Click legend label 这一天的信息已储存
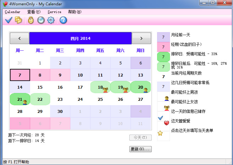The image size is (233, 165). (x=188, y=111)
